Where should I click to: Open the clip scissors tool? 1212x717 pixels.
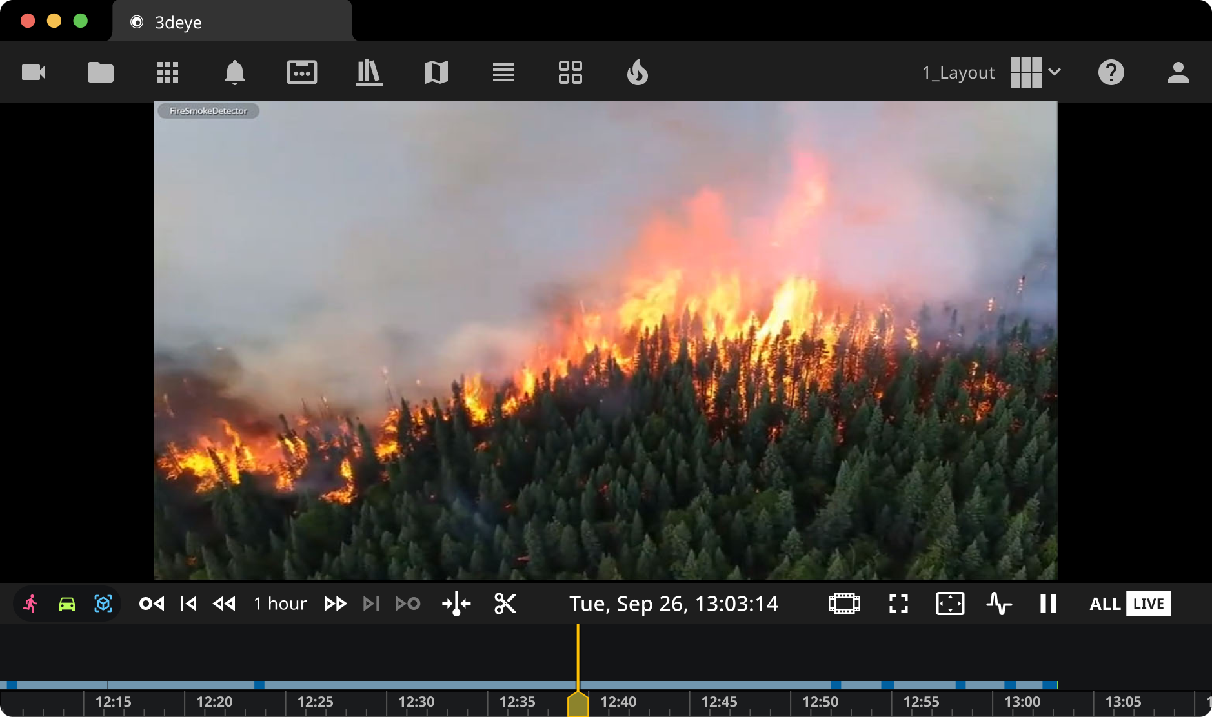pos(505,604)
